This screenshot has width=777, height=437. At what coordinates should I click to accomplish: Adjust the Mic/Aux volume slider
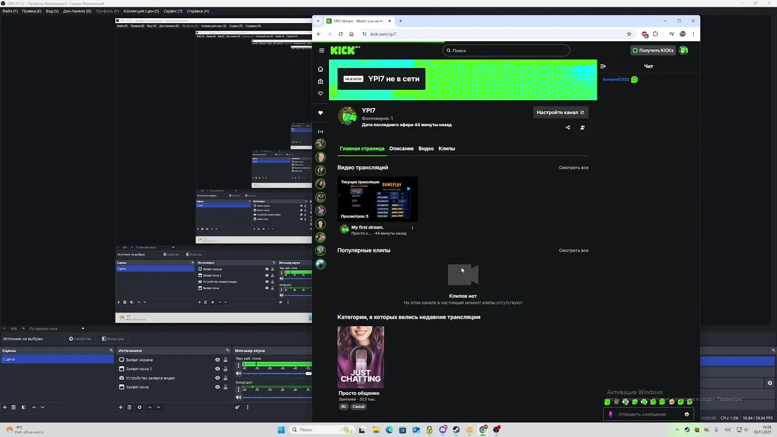click(x=278, y=398)
